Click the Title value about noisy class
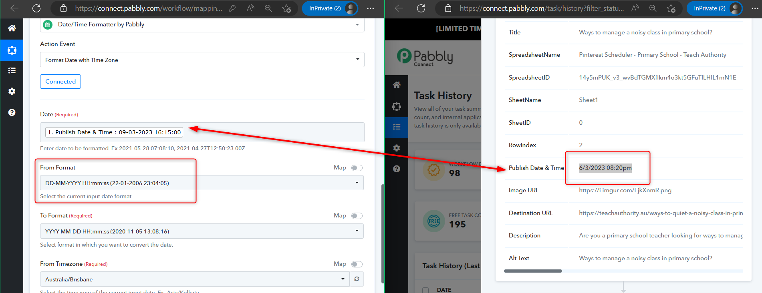This screenshot has height=293, width=762. [x=645, y=32]
